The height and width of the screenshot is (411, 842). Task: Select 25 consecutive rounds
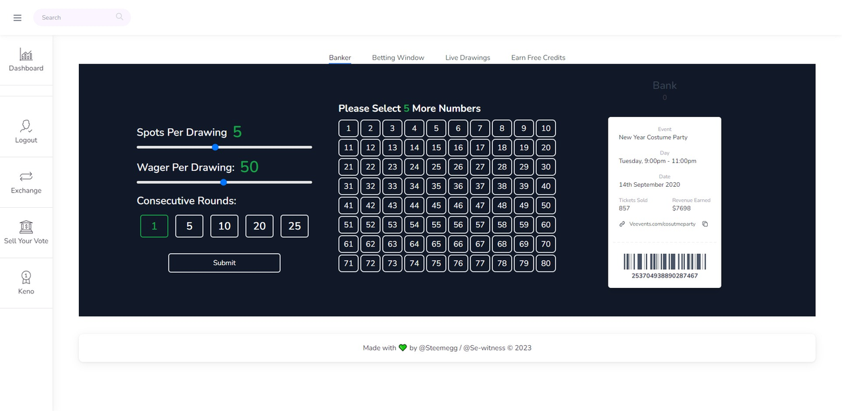[x=295, y=226]
